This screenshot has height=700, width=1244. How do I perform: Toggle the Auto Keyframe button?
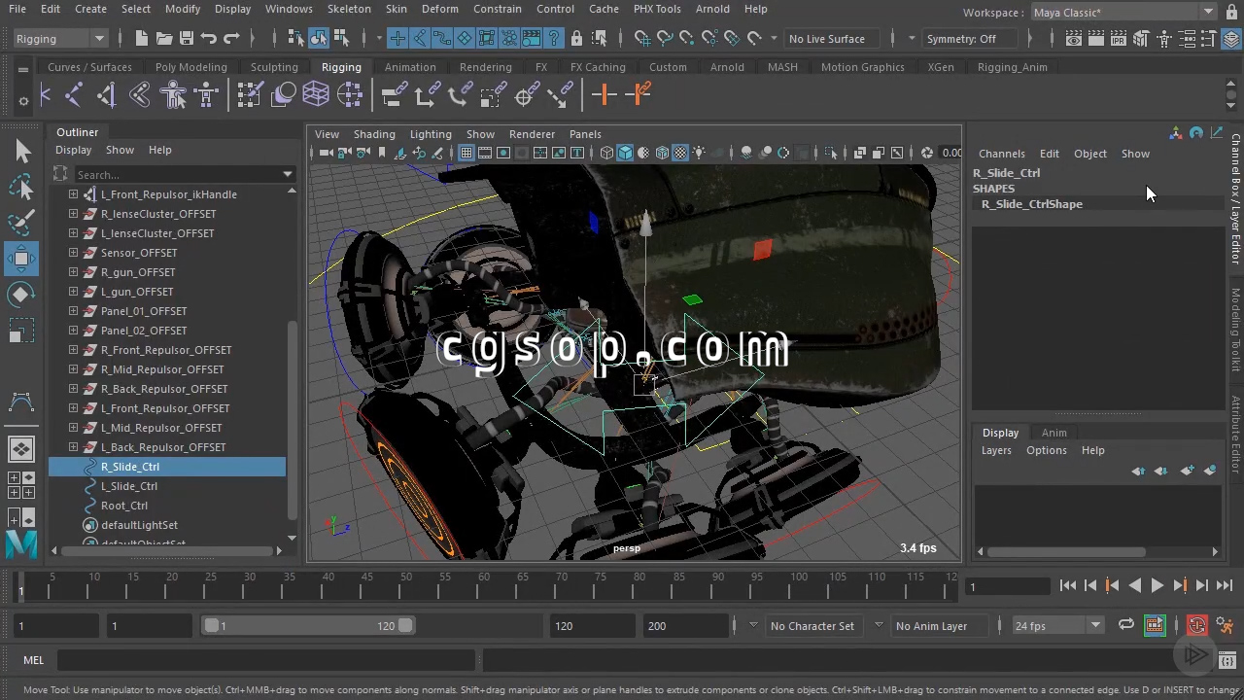1196,625
